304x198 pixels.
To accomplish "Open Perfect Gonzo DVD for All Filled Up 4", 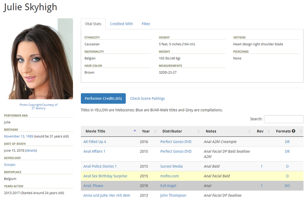I will (176, 141).
